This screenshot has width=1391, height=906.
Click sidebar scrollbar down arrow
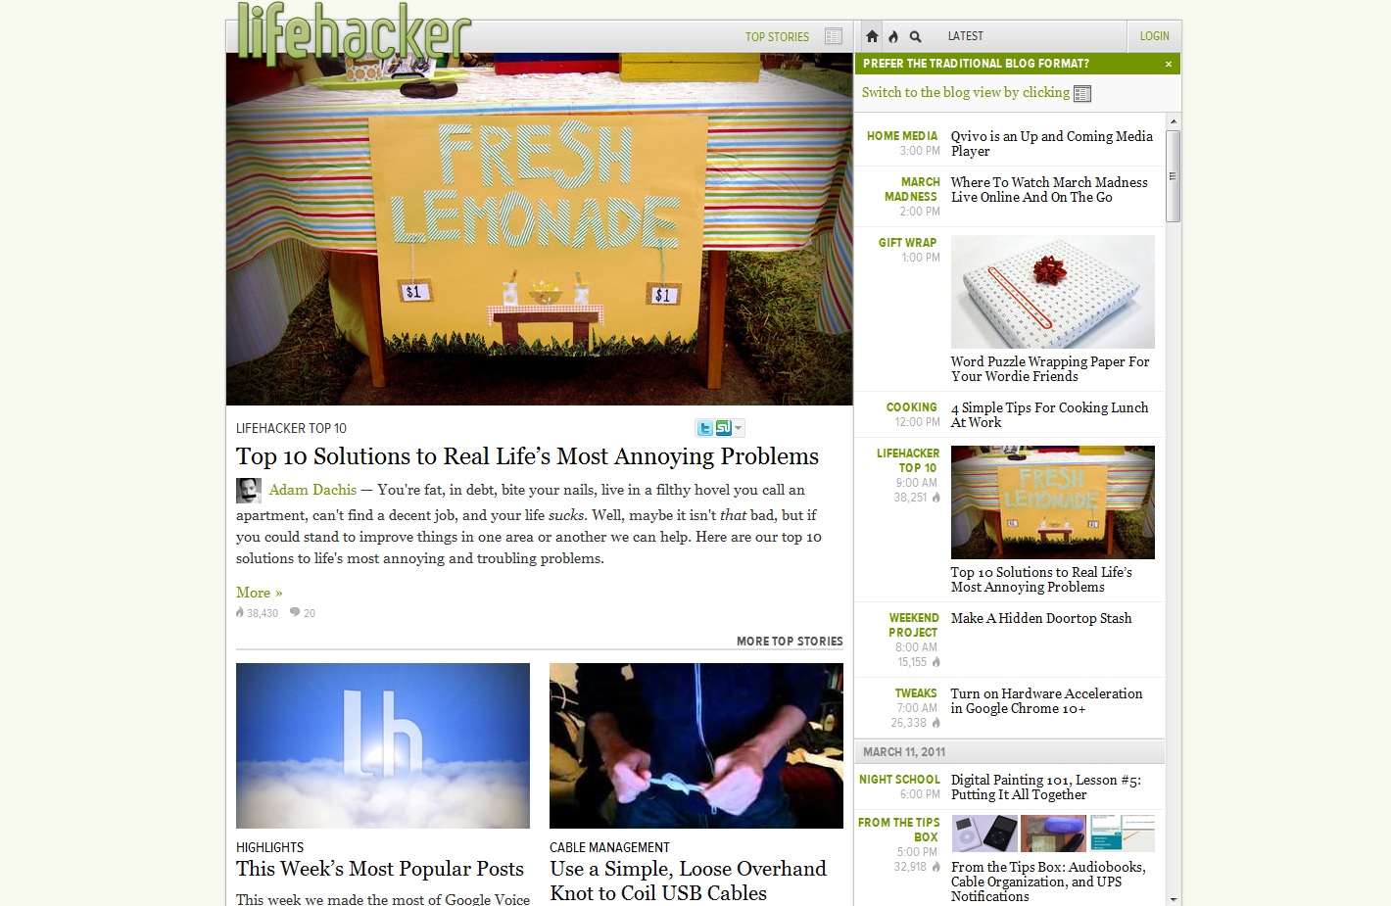point(1173,898)
